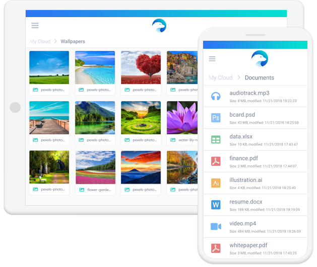
Task: Open the blue sky meadow thumbnail
Action: [x=49, y=67]
